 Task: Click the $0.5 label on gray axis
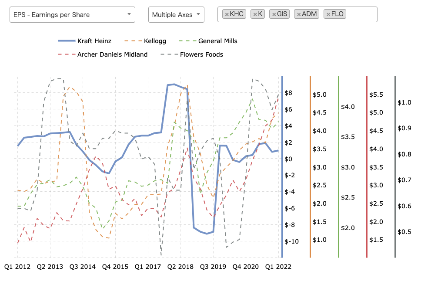(404, 231)
